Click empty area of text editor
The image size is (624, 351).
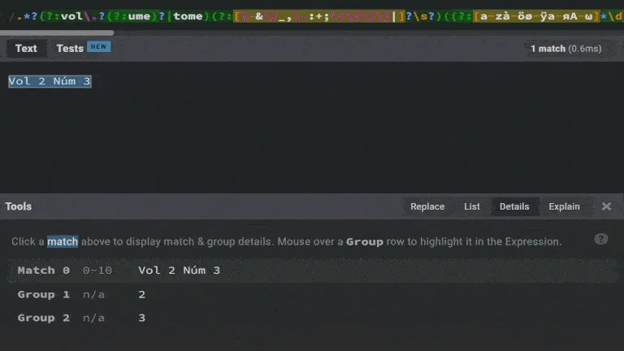coord(312,139)
